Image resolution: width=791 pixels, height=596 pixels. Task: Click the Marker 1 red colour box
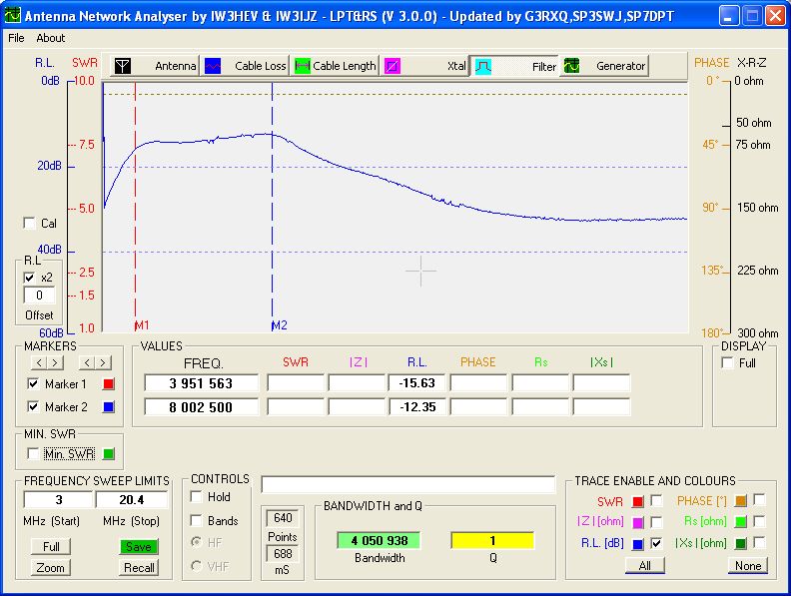(x=110, y=384)
